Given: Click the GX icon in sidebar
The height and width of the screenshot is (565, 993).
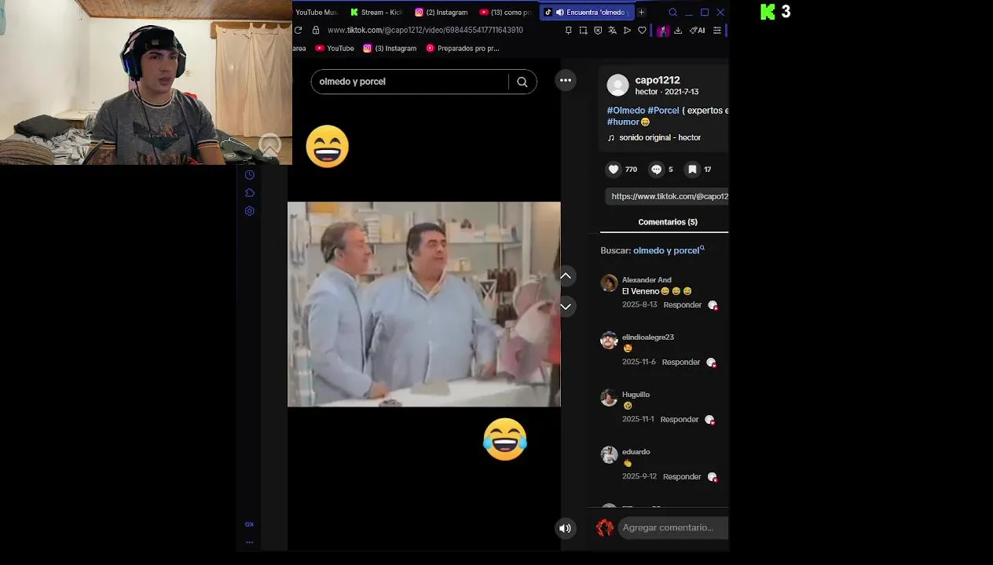Looking at the screenshot, I should pos(249,524).
